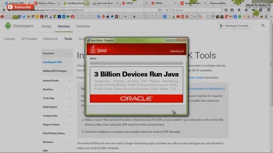Open Installing the SDK sidebar link
Screen dimensions: 273x153
pos(52,62)
